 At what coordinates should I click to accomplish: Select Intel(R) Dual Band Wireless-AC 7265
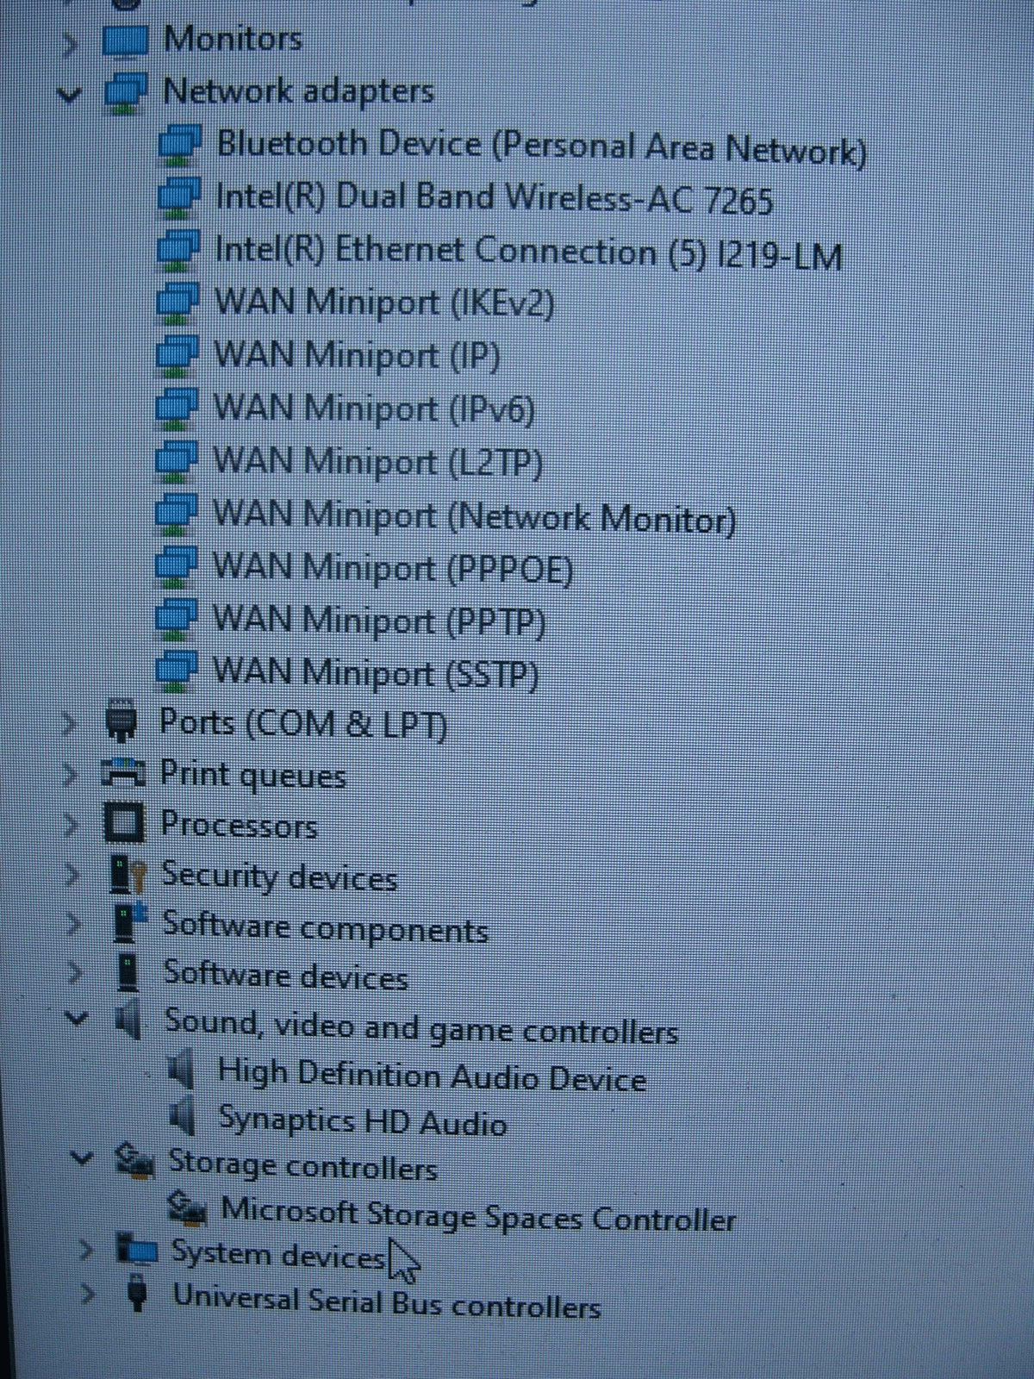(x=494, y=198)
